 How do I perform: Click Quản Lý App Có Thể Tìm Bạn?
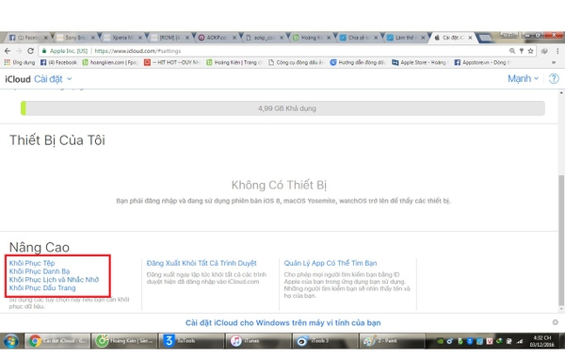[x=331, y=263]
